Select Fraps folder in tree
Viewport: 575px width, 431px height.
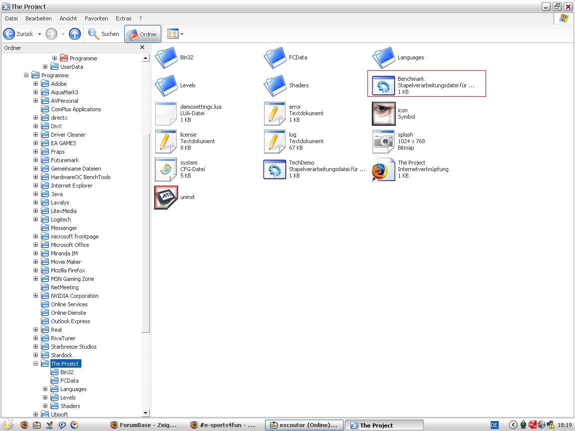click(x=57, y=152)
